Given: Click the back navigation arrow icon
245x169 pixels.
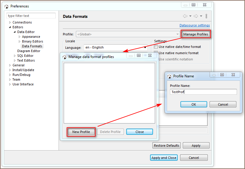Looking at the screenshot, I should point(185,16).
